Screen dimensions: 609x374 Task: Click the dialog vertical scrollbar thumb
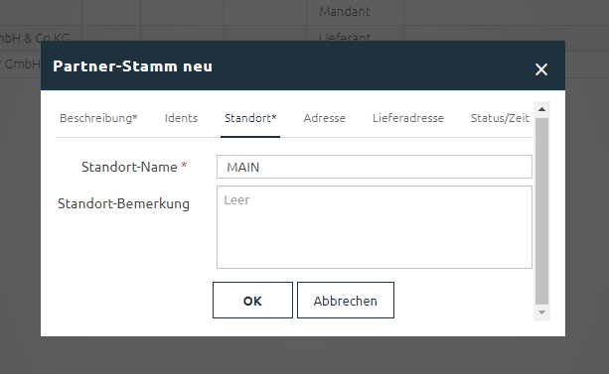click(x=541, y=211)
